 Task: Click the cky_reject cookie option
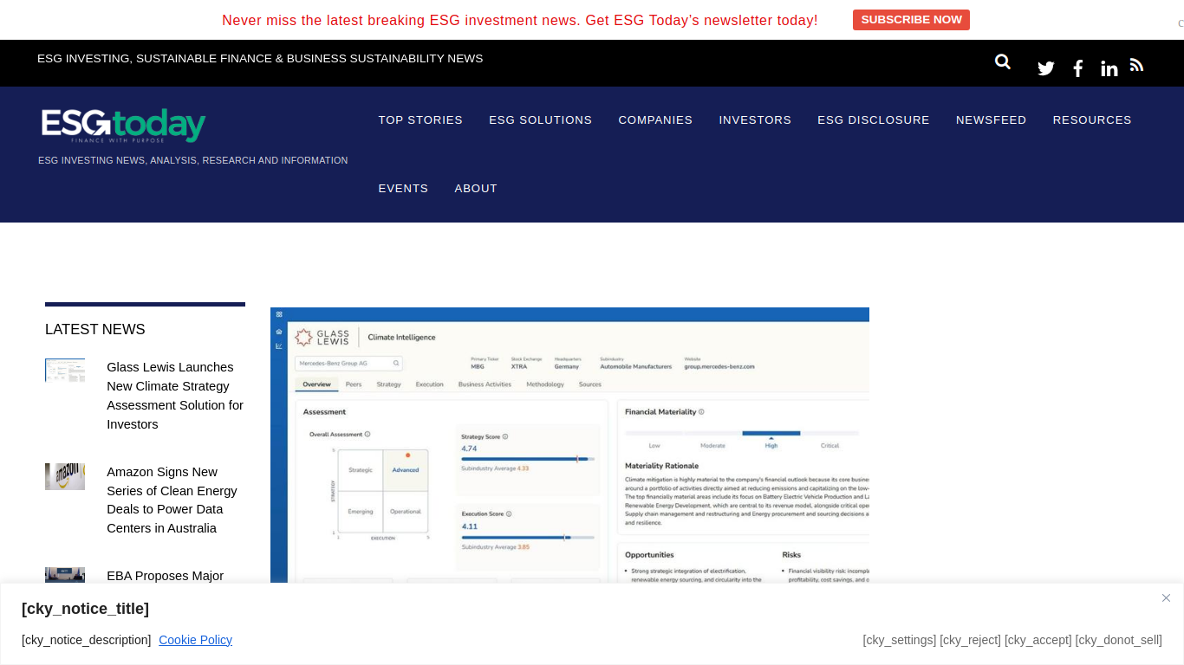[x=970, y=640]
